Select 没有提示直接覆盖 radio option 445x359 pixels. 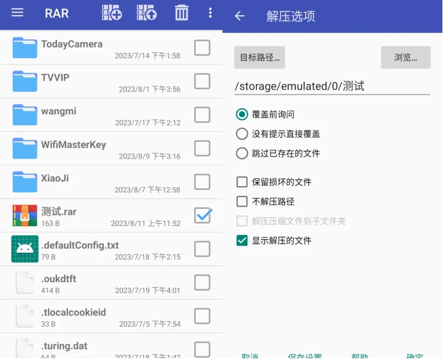(x=242, y=134)
